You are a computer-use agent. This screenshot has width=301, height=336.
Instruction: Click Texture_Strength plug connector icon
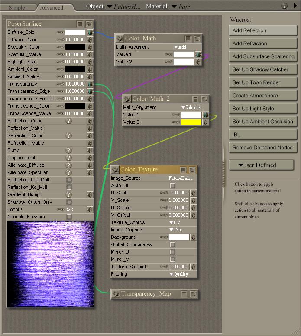click(193, 267)
